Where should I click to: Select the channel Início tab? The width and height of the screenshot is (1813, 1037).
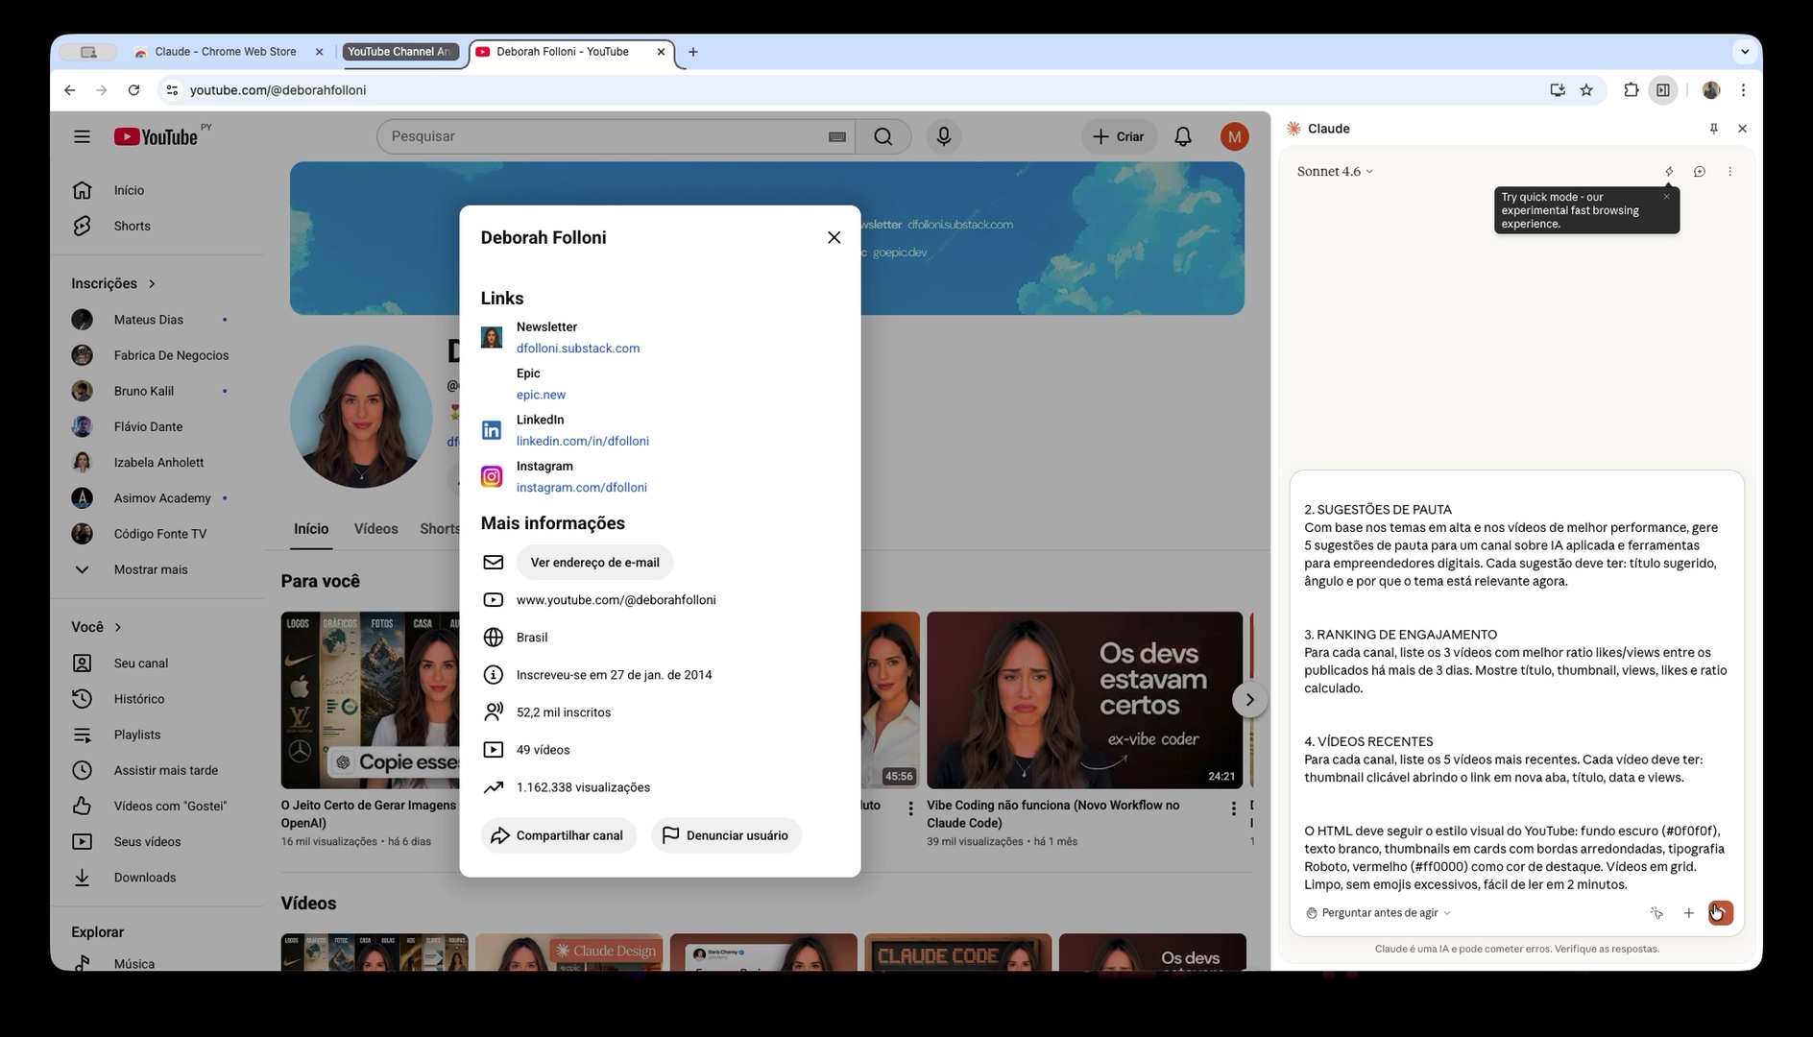[x=311, y=529]
